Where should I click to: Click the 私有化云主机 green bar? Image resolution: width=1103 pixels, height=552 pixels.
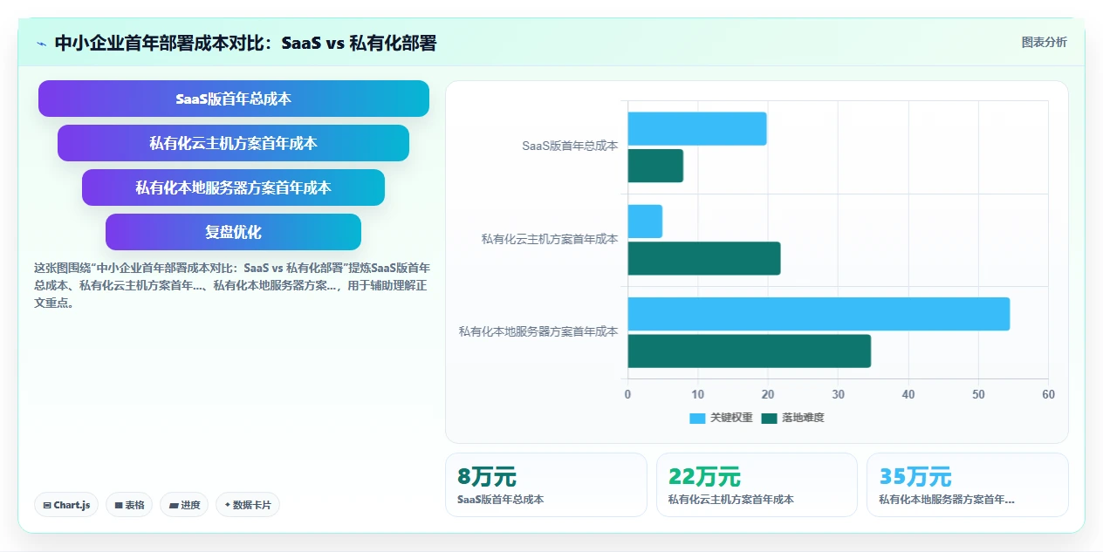click(704, 258)
